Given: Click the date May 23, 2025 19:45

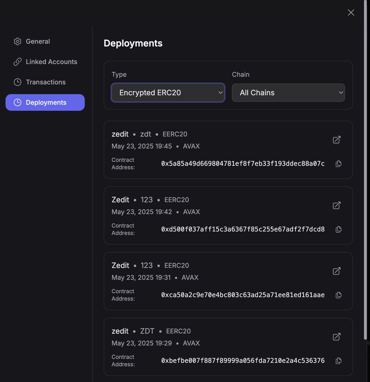Looking at the screenshot, I should (x=142, y=146).
